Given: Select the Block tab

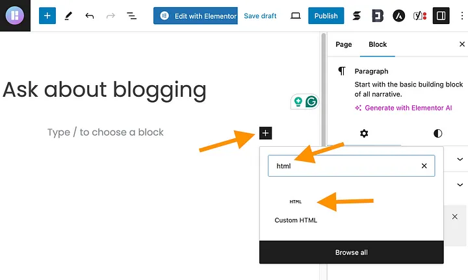Looking at the screenshot, I should pyautogui.click(x=378, y=44).
